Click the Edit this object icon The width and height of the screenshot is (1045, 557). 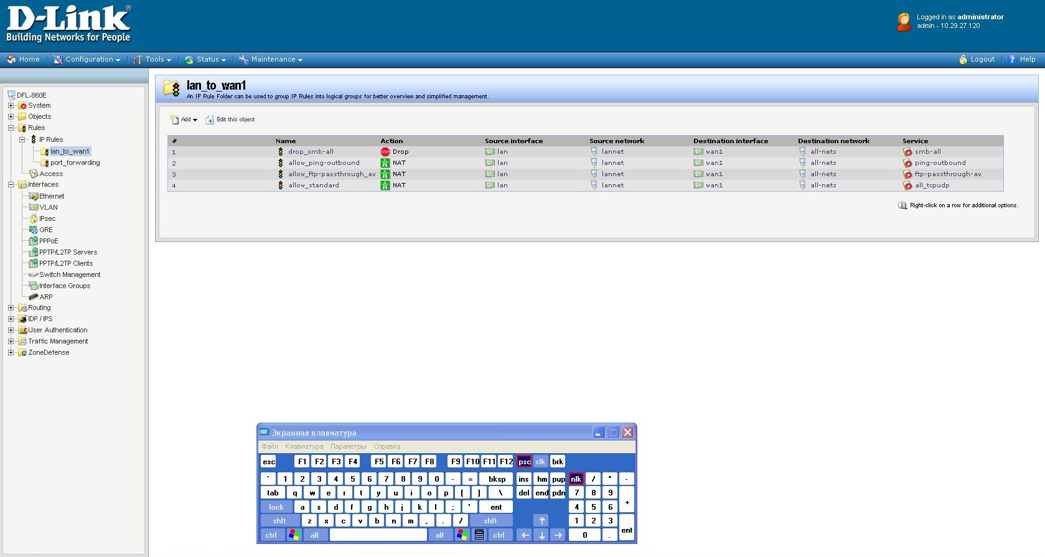210,119
